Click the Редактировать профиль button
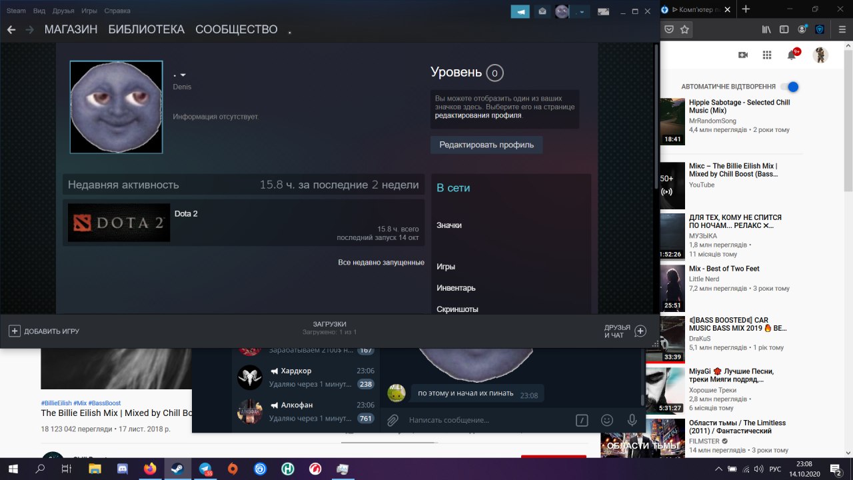This screenshot has width=853, height=480. coord(486,145)
